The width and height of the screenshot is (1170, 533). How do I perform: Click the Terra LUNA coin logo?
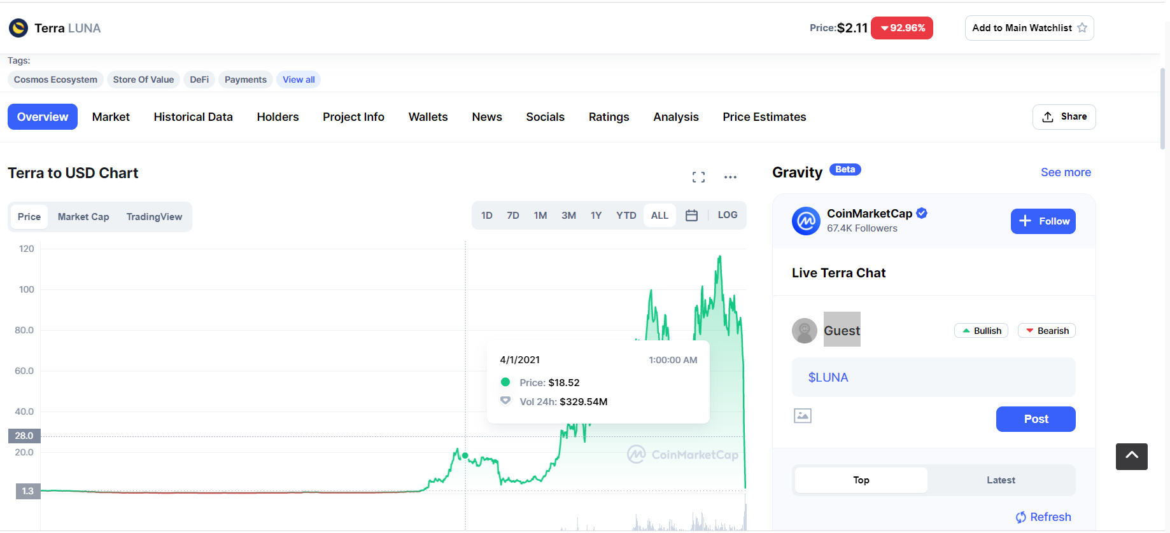[x=18, y=28]
